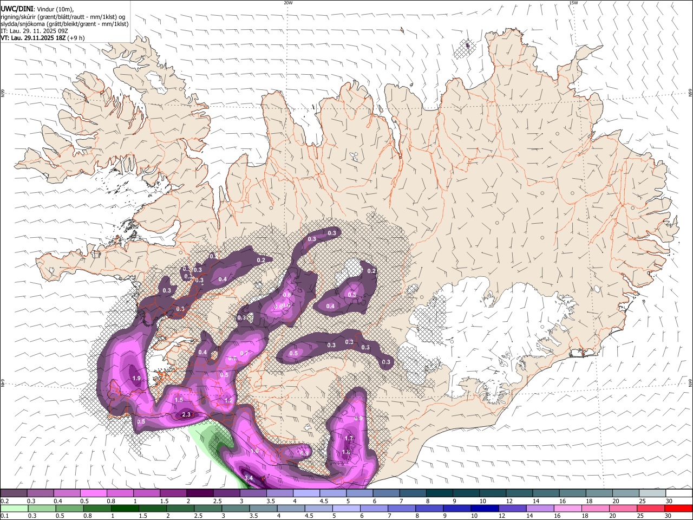Click the 'UWC/DINI: Vindur (10m)' title text
693x520 pixels.
[37, 8]
